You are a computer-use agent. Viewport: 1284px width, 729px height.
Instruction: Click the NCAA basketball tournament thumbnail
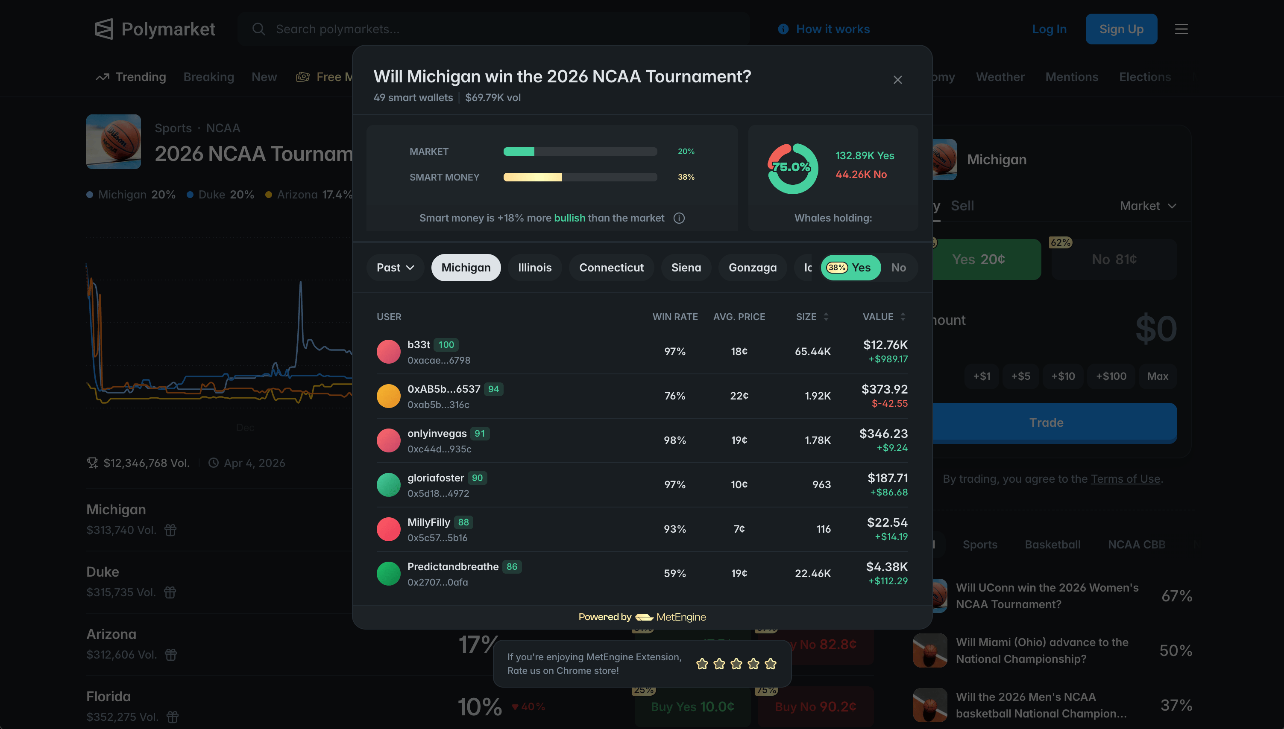tap(113, 142)
